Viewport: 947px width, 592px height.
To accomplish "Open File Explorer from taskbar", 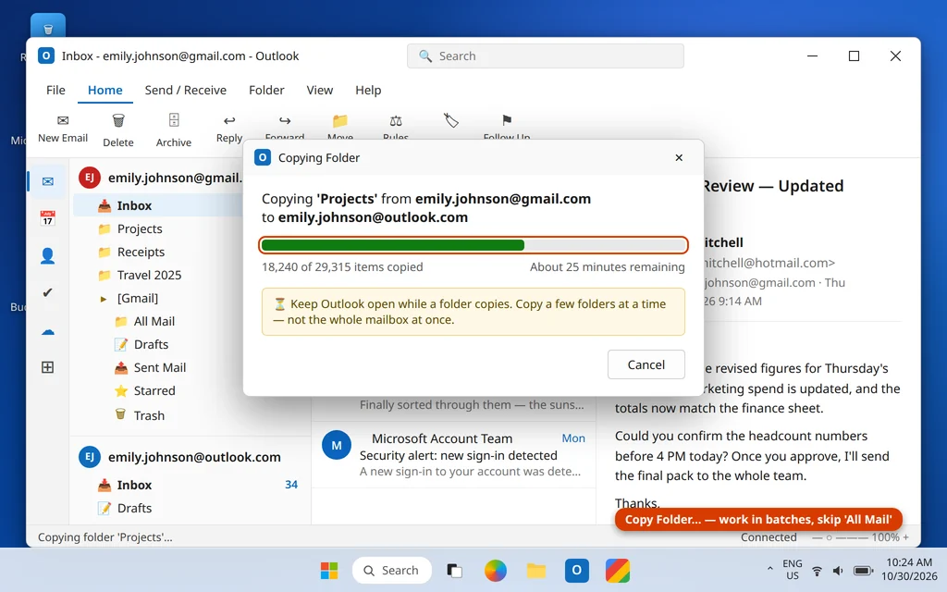I will tap(535, 570).
